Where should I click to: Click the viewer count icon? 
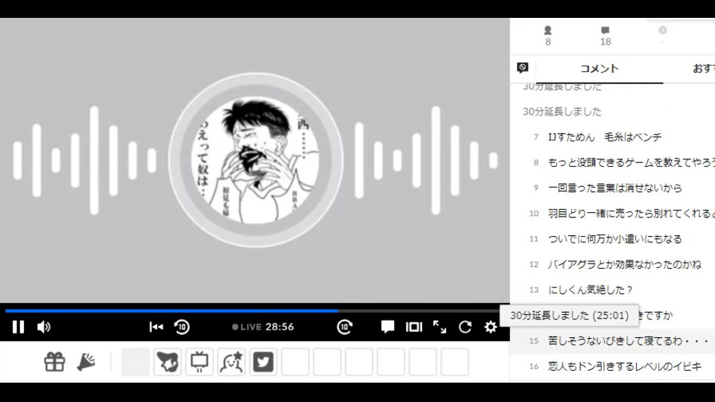click(x=548, y=31)
